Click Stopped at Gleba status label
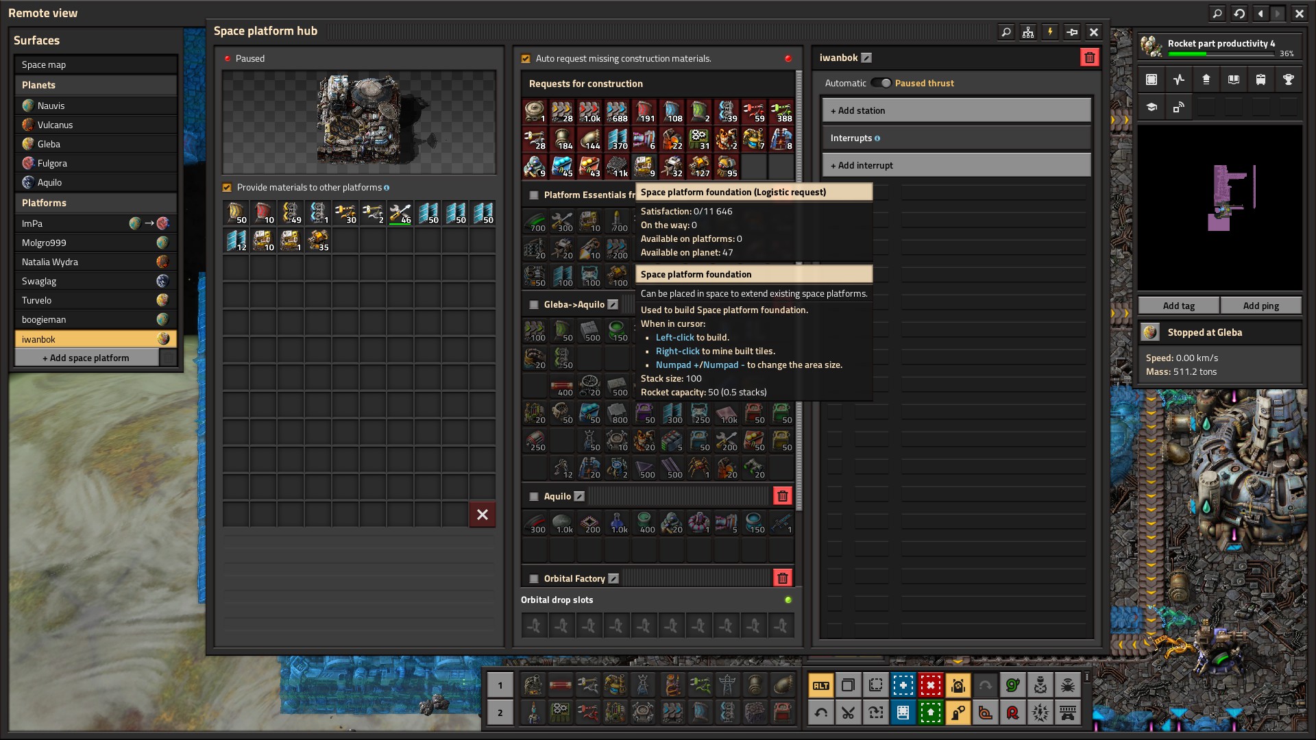 pyautogui.click(x=1204, y=332)
